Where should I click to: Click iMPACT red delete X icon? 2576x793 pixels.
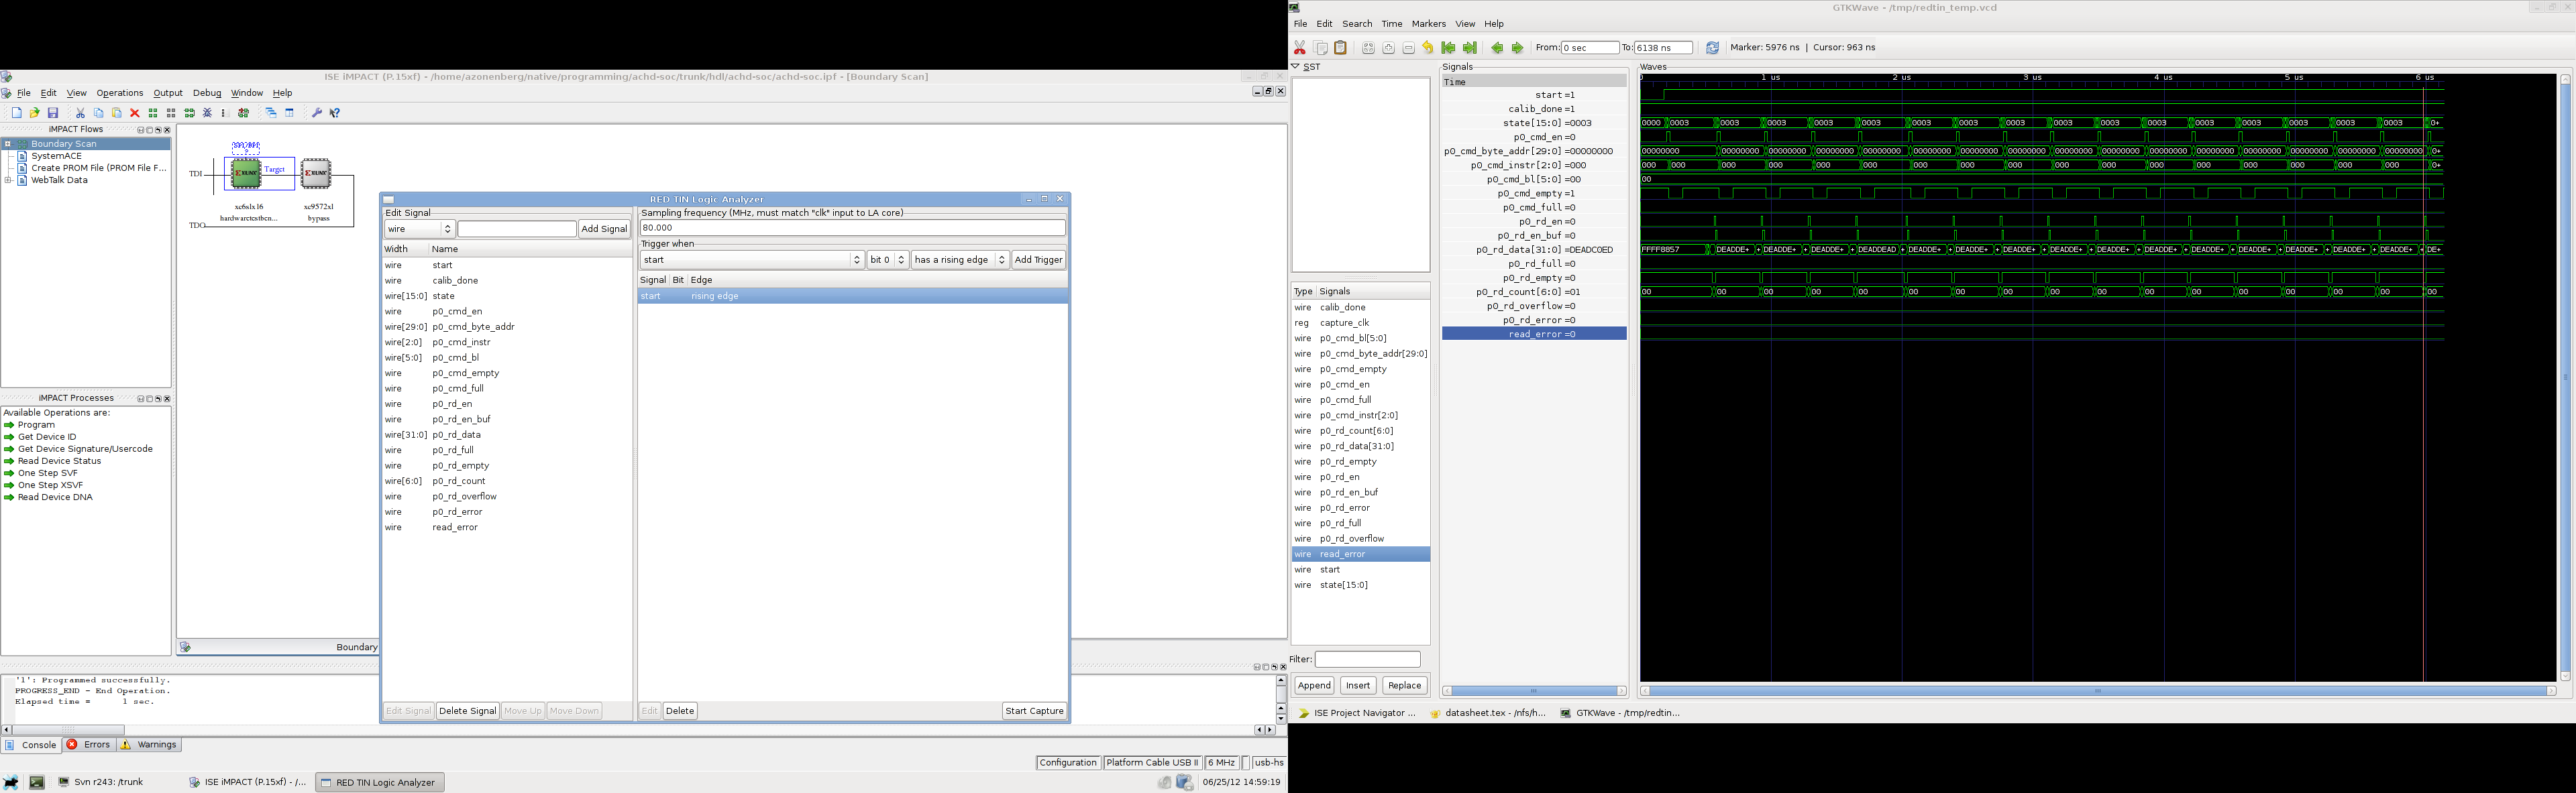[135, 113]
